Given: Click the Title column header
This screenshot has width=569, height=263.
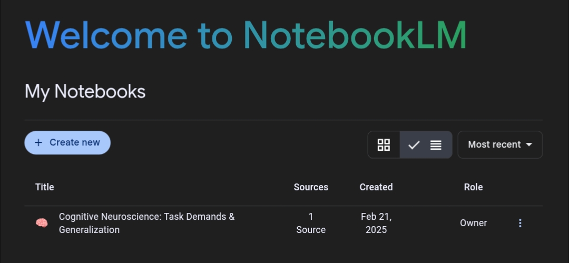Looking at the screenshot, I should tap(45, 187).
